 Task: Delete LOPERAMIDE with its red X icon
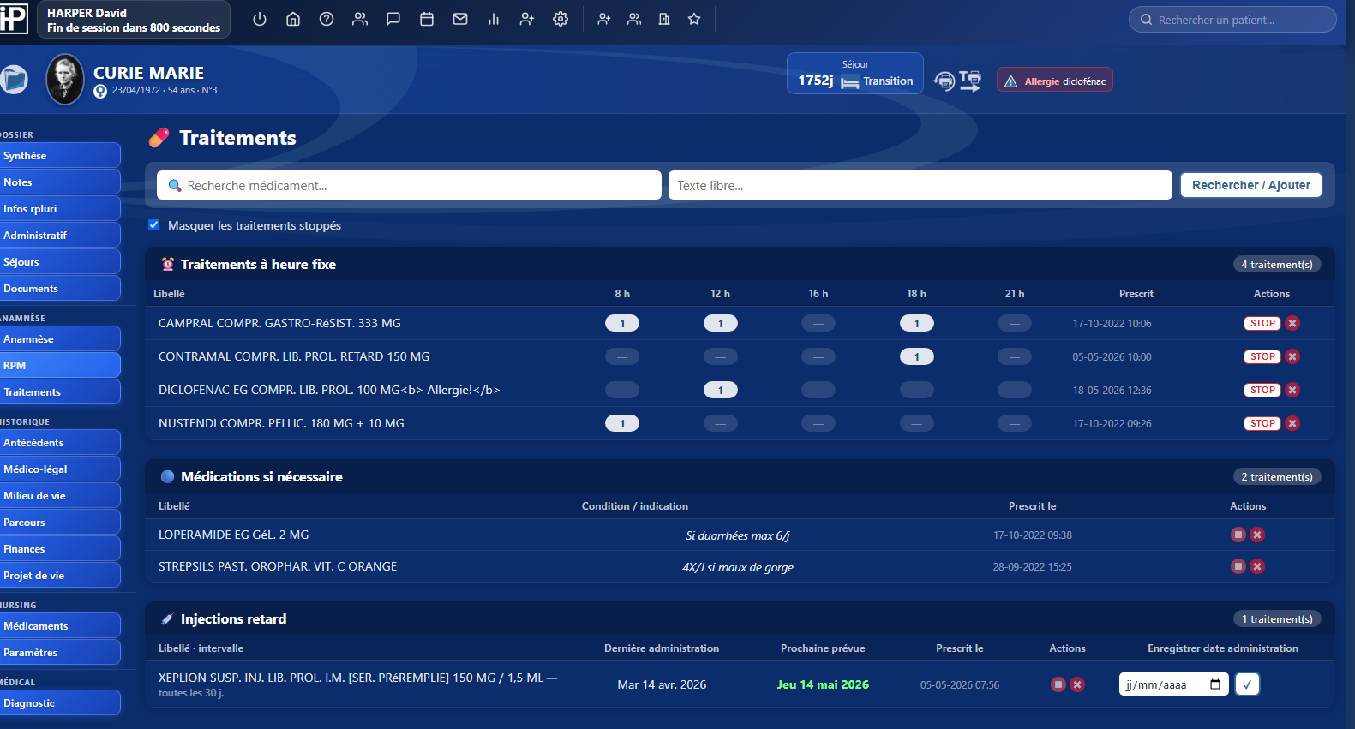1257,535
